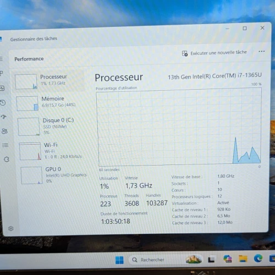Click the '6,5 Mo' cache value
275x275 pixels.
click(224, 216)
